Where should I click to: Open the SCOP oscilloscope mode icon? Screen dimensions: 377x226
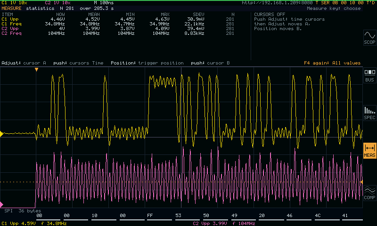pyautogui.click(x=369, y=38)
